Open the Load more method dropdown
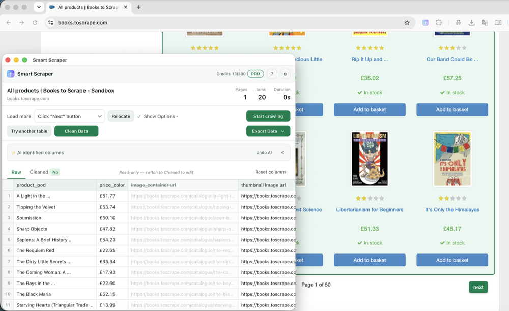509x311 pixels. (69, 116)
